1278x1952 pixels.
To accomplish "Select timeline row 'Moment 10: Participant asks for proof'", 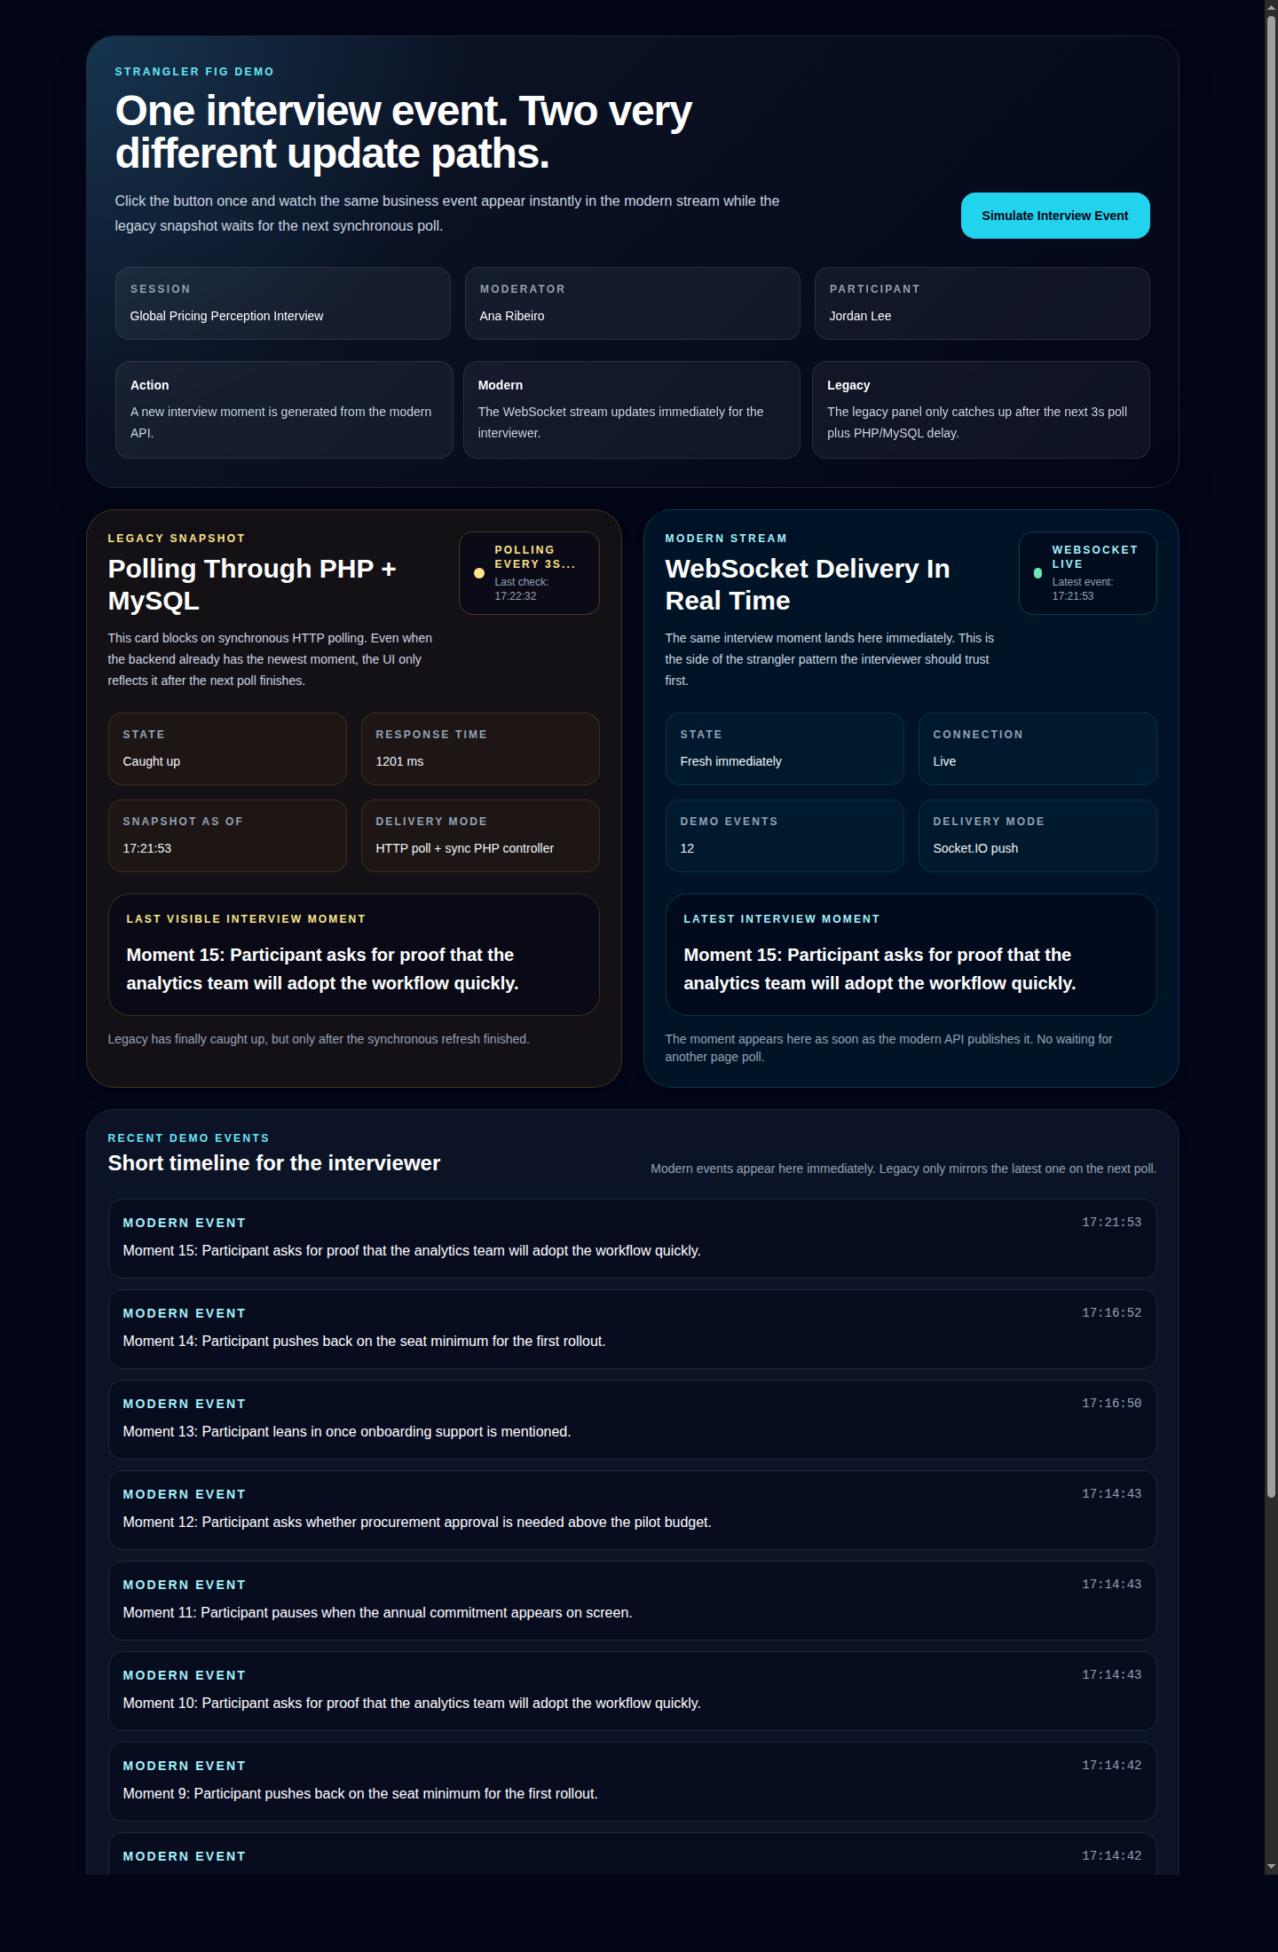I will point(633,1691).
